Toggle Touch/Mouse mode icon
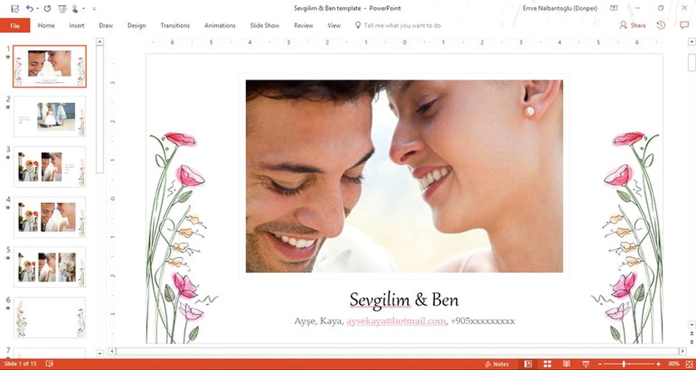The image size is (696, 370). [x=76, y=9]
